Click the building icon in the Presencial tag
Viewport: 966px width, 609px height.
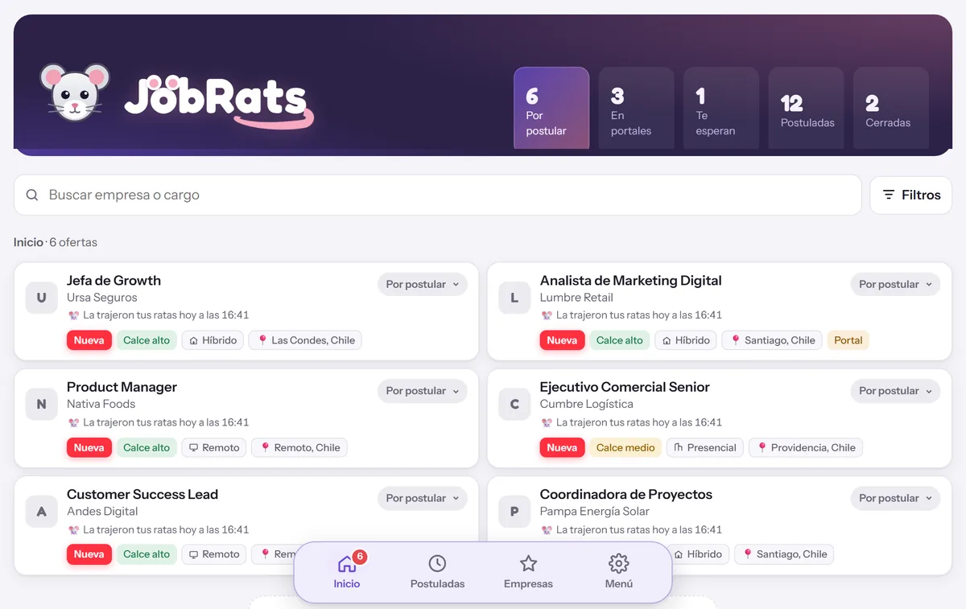click(x=679, y=447)
